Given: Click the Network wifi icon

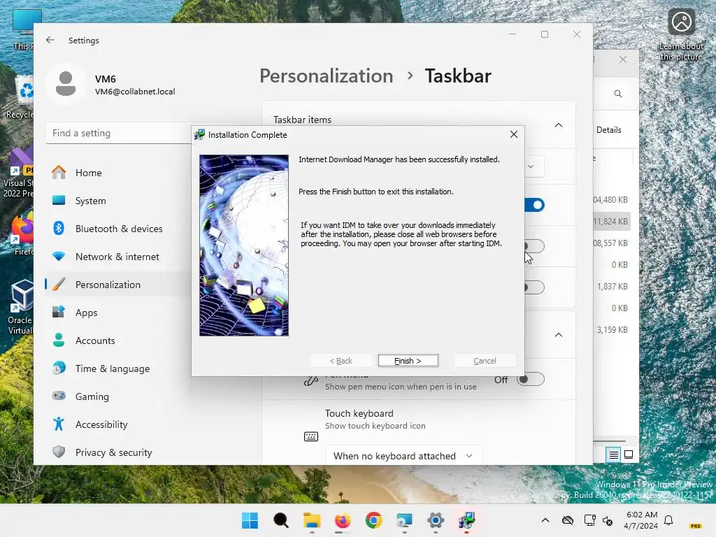Looking at the screenshot, I should coord(59,256).
